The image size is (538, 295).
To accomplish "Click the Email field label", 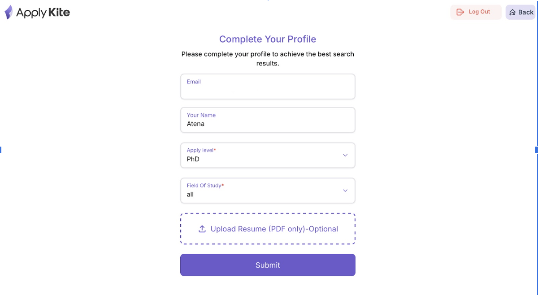I will tap(194, 82).
